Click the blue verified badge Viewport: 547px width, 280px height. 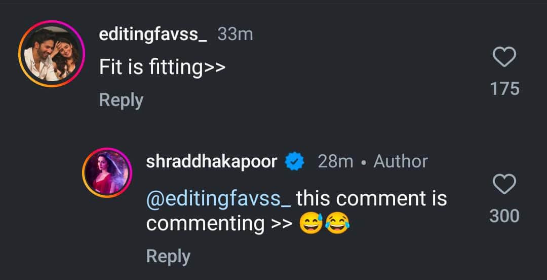(294, 162)
